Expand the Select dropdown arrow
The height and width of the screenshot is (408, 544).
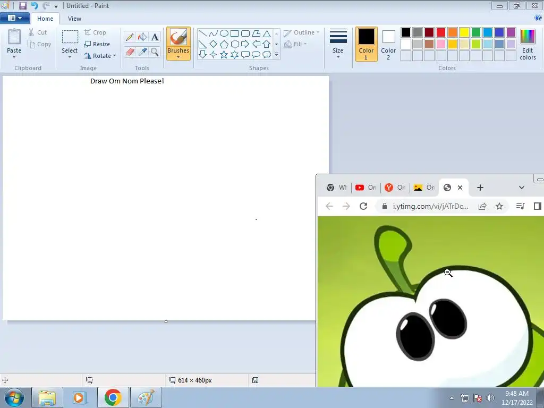click(70, 57)
